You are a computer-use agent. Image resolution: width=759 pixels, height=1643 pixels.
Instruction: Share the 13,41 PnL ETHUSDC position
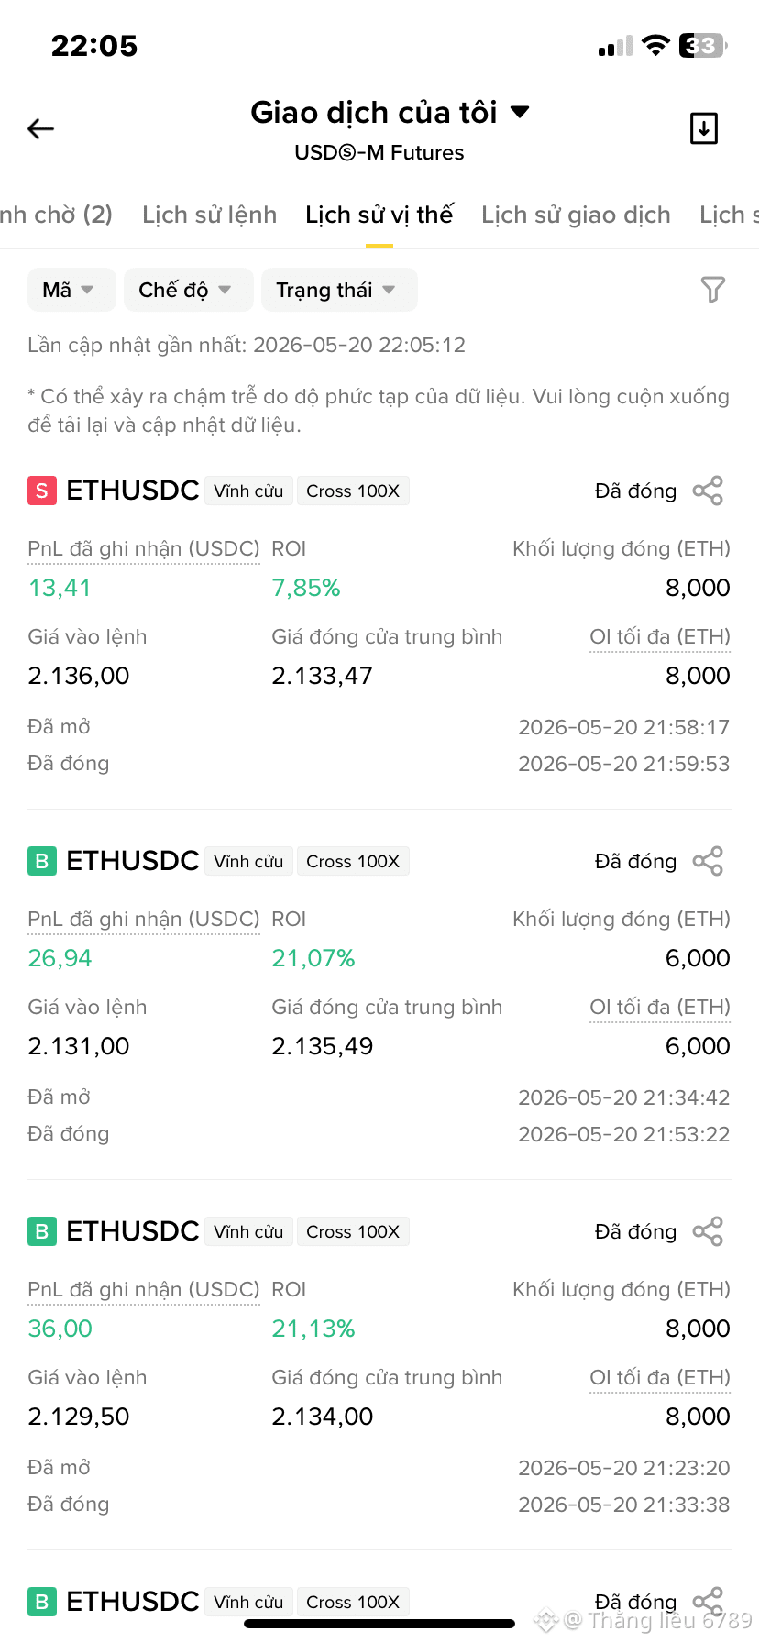(x=708, y=491)
